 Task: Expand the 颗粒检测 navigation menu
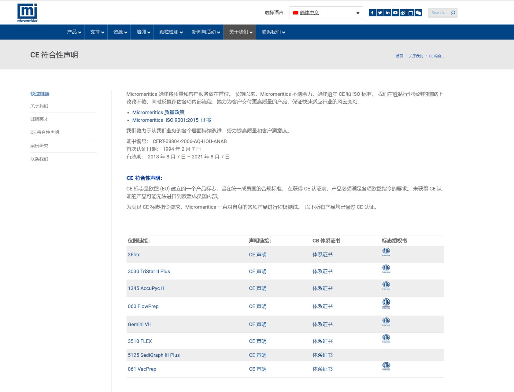[171, 32]
